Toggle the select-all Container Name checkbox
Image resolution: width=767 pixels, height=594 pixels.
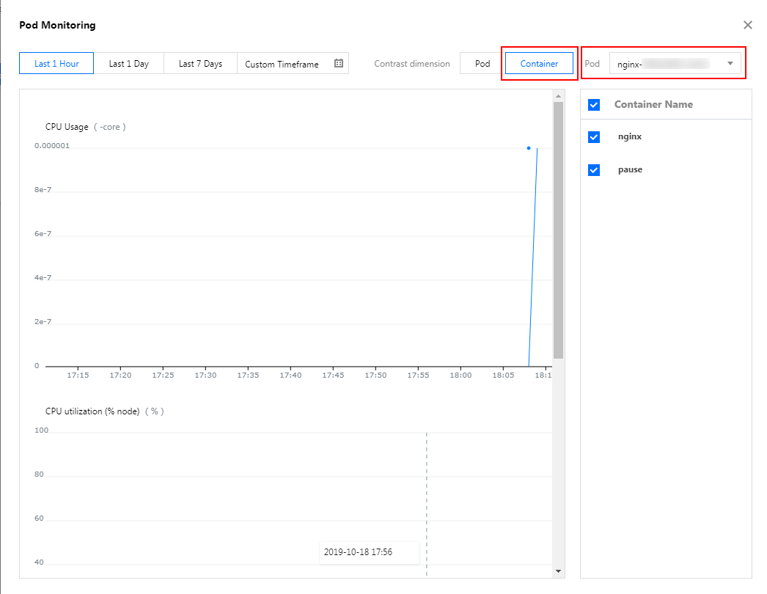point(594,105)
